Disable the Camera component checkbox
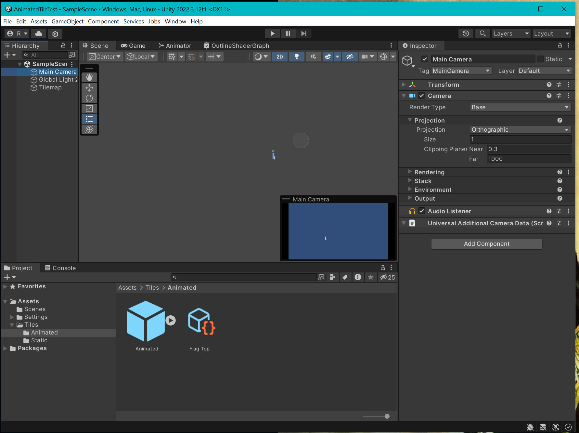This screenshot has height=433, width=579. click(421, 95)
